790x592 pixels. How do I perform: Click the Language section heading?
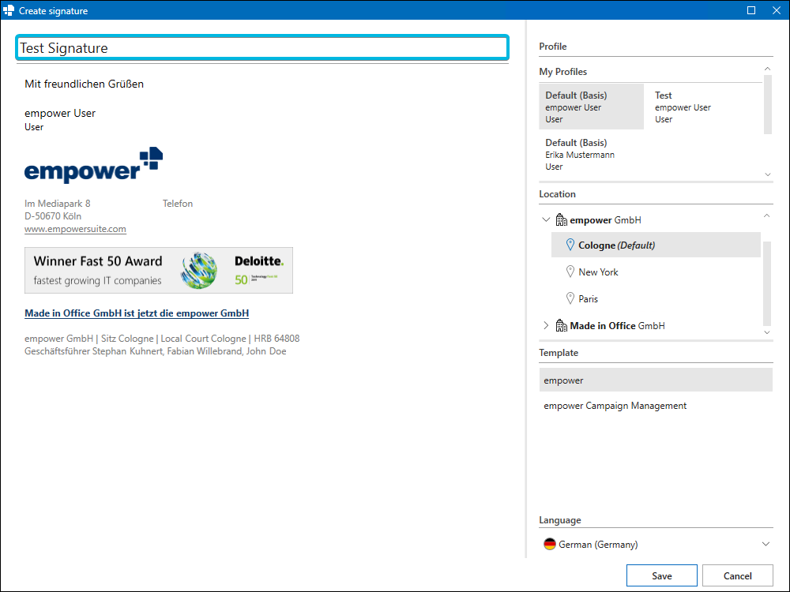coord(560,520)
